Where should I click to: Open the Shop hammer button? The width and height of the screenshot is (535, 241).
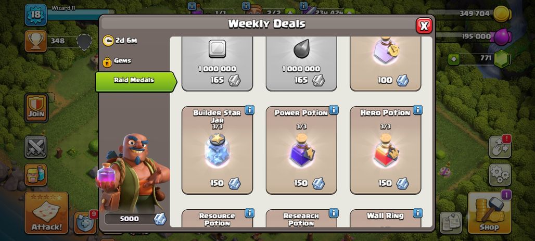pos(489,212)
